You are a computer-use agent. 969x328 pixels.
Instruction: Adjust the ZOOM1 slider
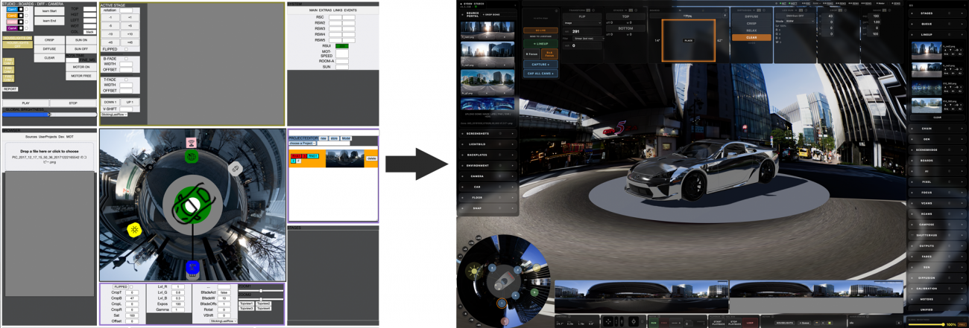262,291
